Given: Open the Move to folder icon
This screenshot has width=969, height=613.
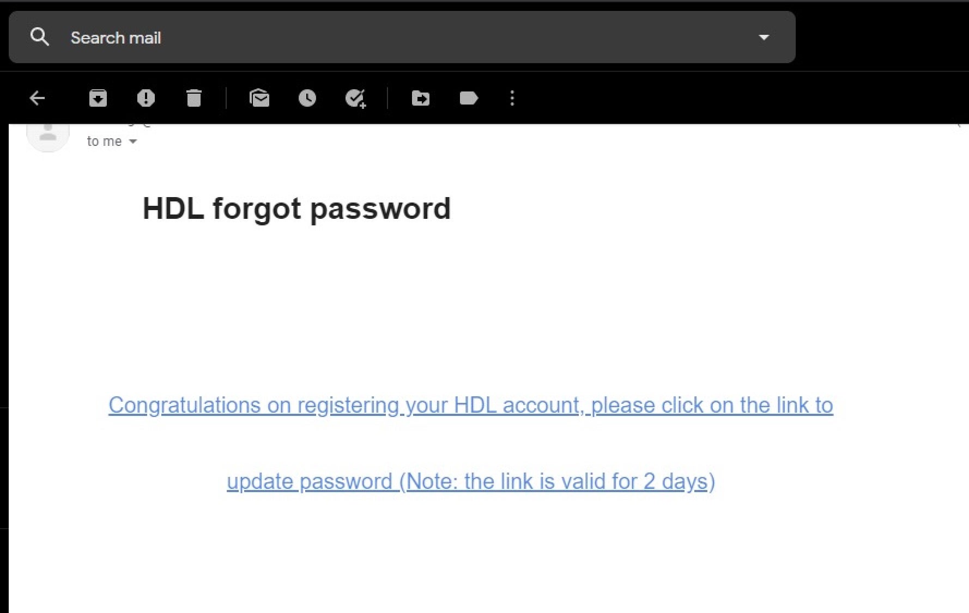Looking at the screenshot, I should [x=420, y=98].
